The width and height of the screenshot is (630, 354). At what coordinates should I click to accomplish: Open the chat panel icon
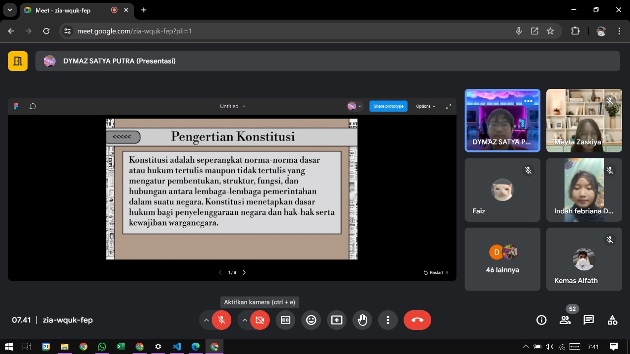(x=589, y=320)
